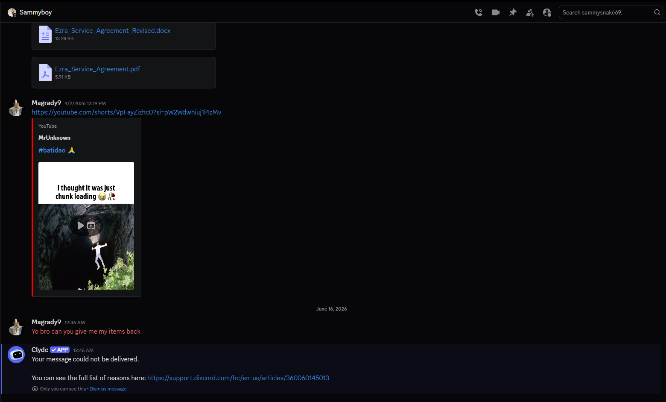
Task: Click 'Your message could not be delivered.' text
Action: coord(85,359)
